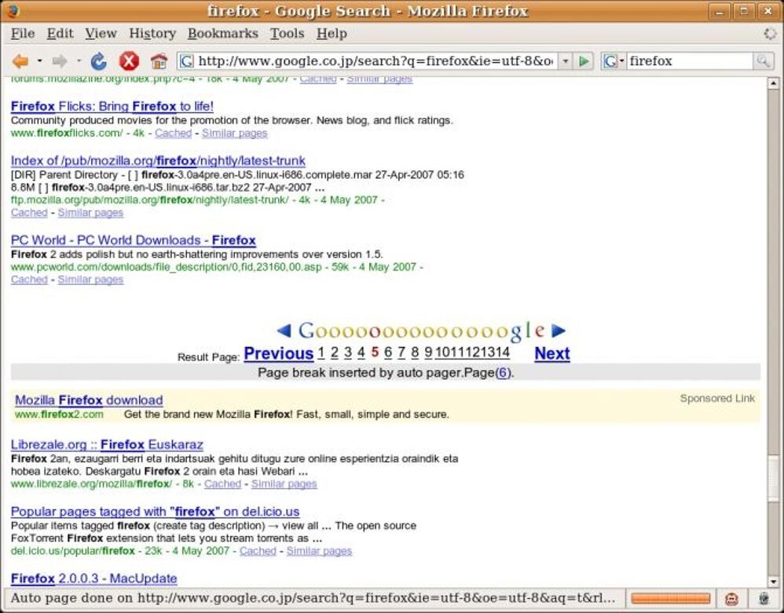Click the Page(6) auto pager link
Image resolution: width=784 pixels, height=613 pixels.
(x=503, y=373)
